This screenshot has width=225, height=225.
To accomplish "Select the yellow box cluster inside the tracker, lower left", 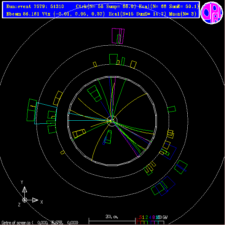I will tap(79, 133).
